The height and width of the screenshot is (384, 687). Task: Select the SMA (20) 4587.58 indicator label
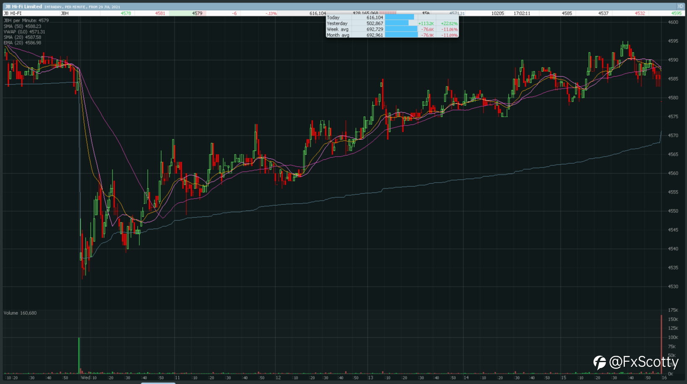(23, 37)
